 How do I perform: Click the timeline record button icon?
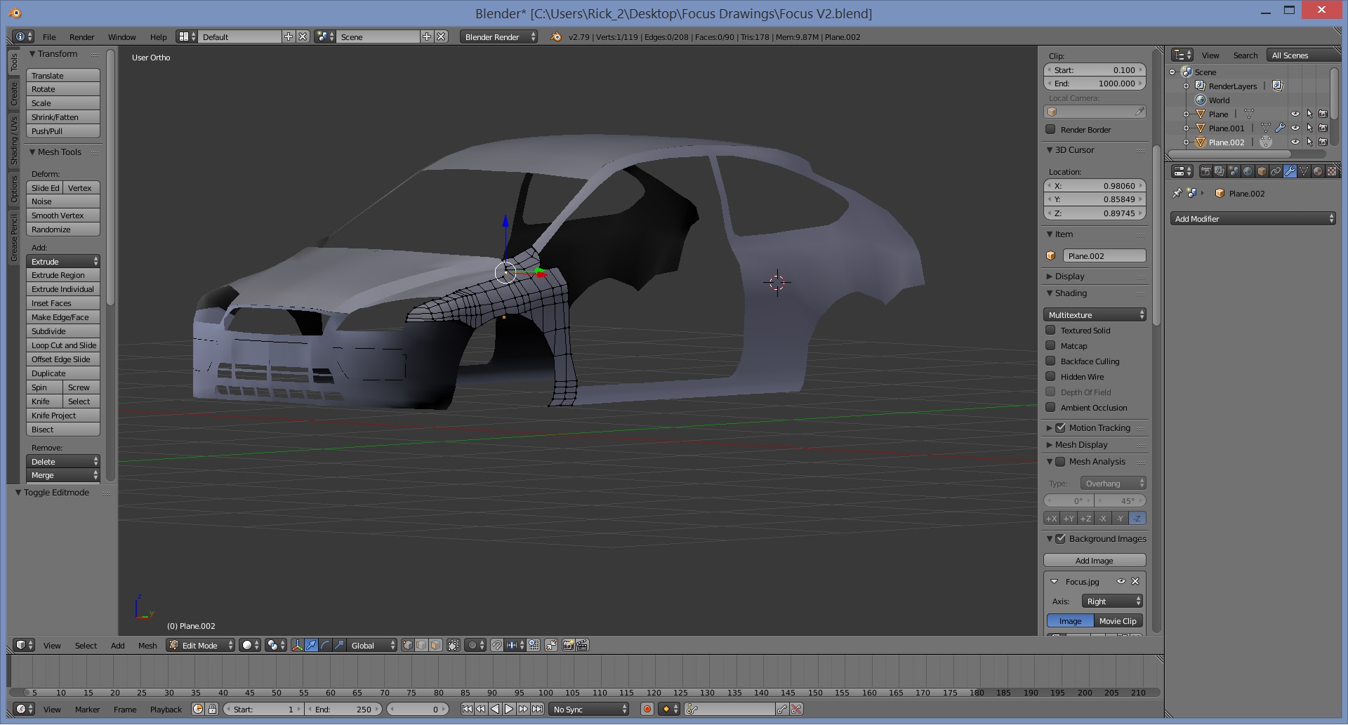[647, 710]
